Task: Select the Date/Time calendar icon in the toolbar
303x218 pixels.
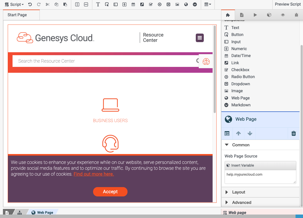Action: pos(133,5)
